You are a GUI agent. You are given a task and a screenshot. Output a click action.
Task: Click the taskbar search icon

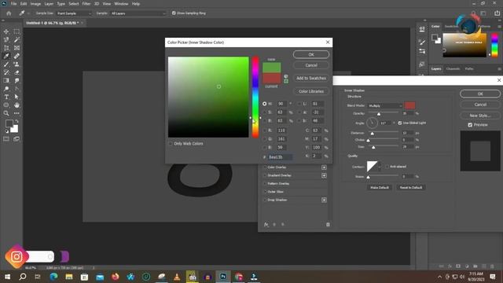(23, 277)
